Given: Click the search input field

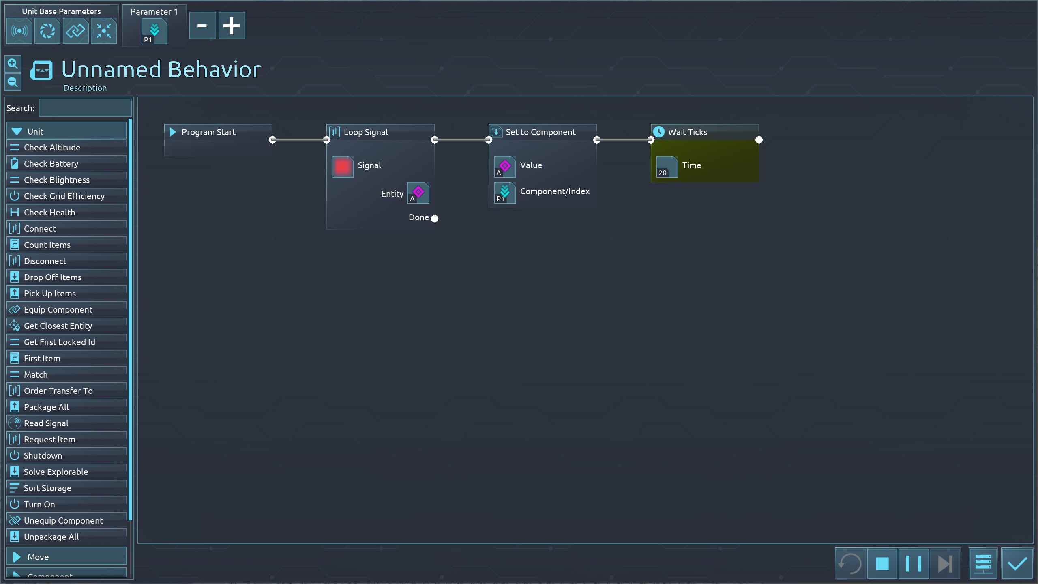Looking at the screenshot, I should pyautogui.click(x=85, y=108).
